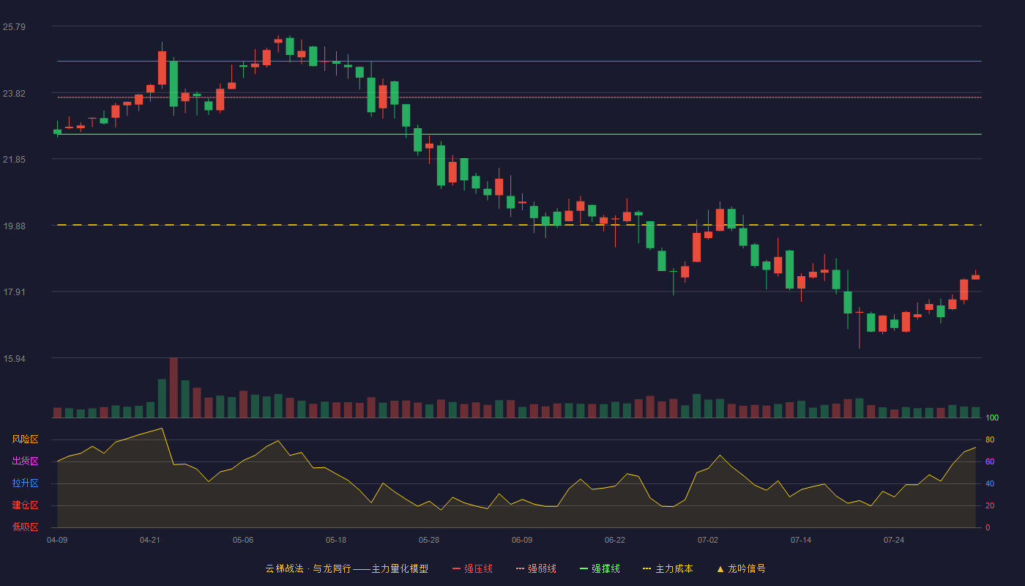Click the leftmost green candlestick
The width and height of the screenshot is (1025, 586).
[x=57, y=131]
